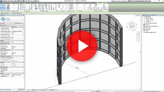Click the Rotate tool circular arrow icon
This screenshot has height=92, width=164.
pos(43,8)
